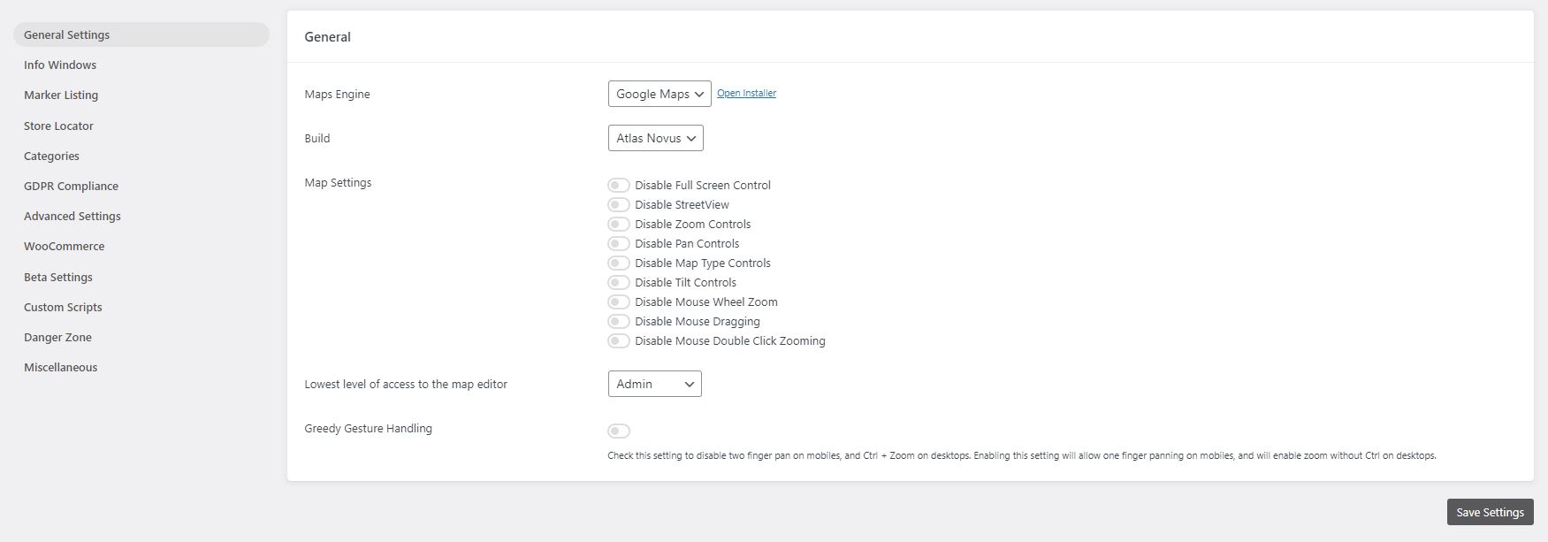Open Marker Listing settings section
The height and width of the screenshot is (542, 1548).
[61, 95]
